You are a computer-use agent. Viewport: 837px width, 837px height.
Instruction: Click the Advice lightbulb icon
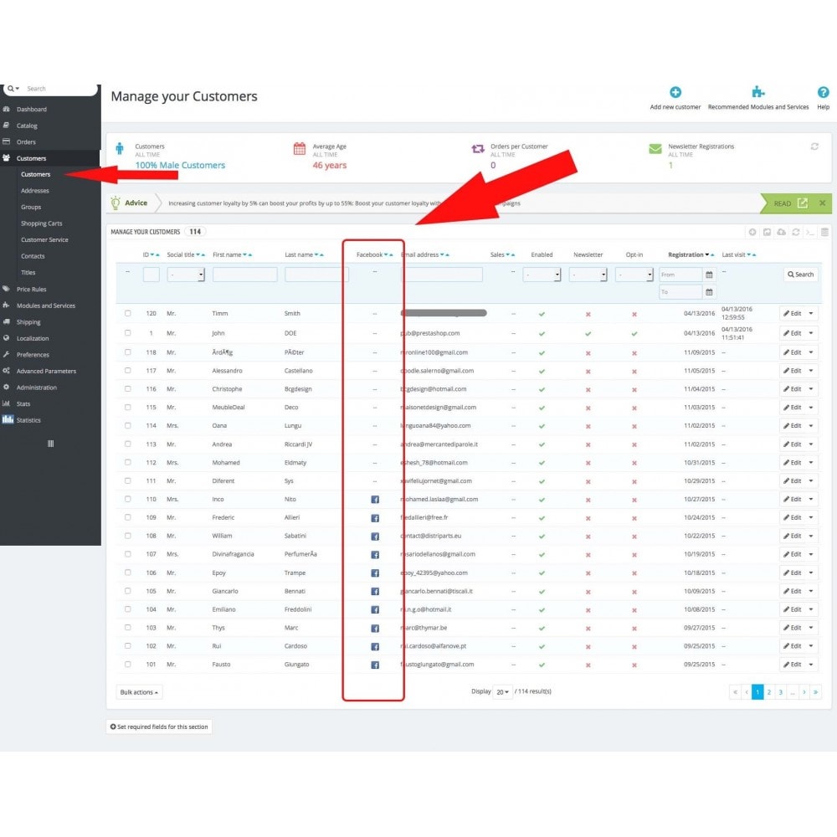(116, 203)
